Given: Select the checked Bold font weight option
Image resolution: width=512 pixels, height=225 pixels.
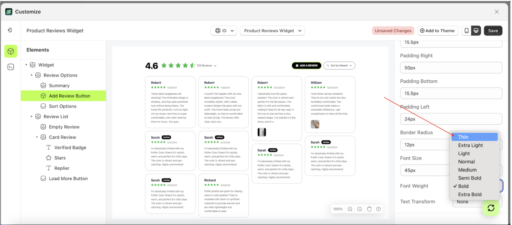Looking at the screenshot, I should 475,186.
